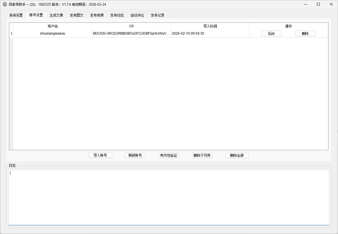Click the 导入账号 button
The image size is (338, 234).
100,155
